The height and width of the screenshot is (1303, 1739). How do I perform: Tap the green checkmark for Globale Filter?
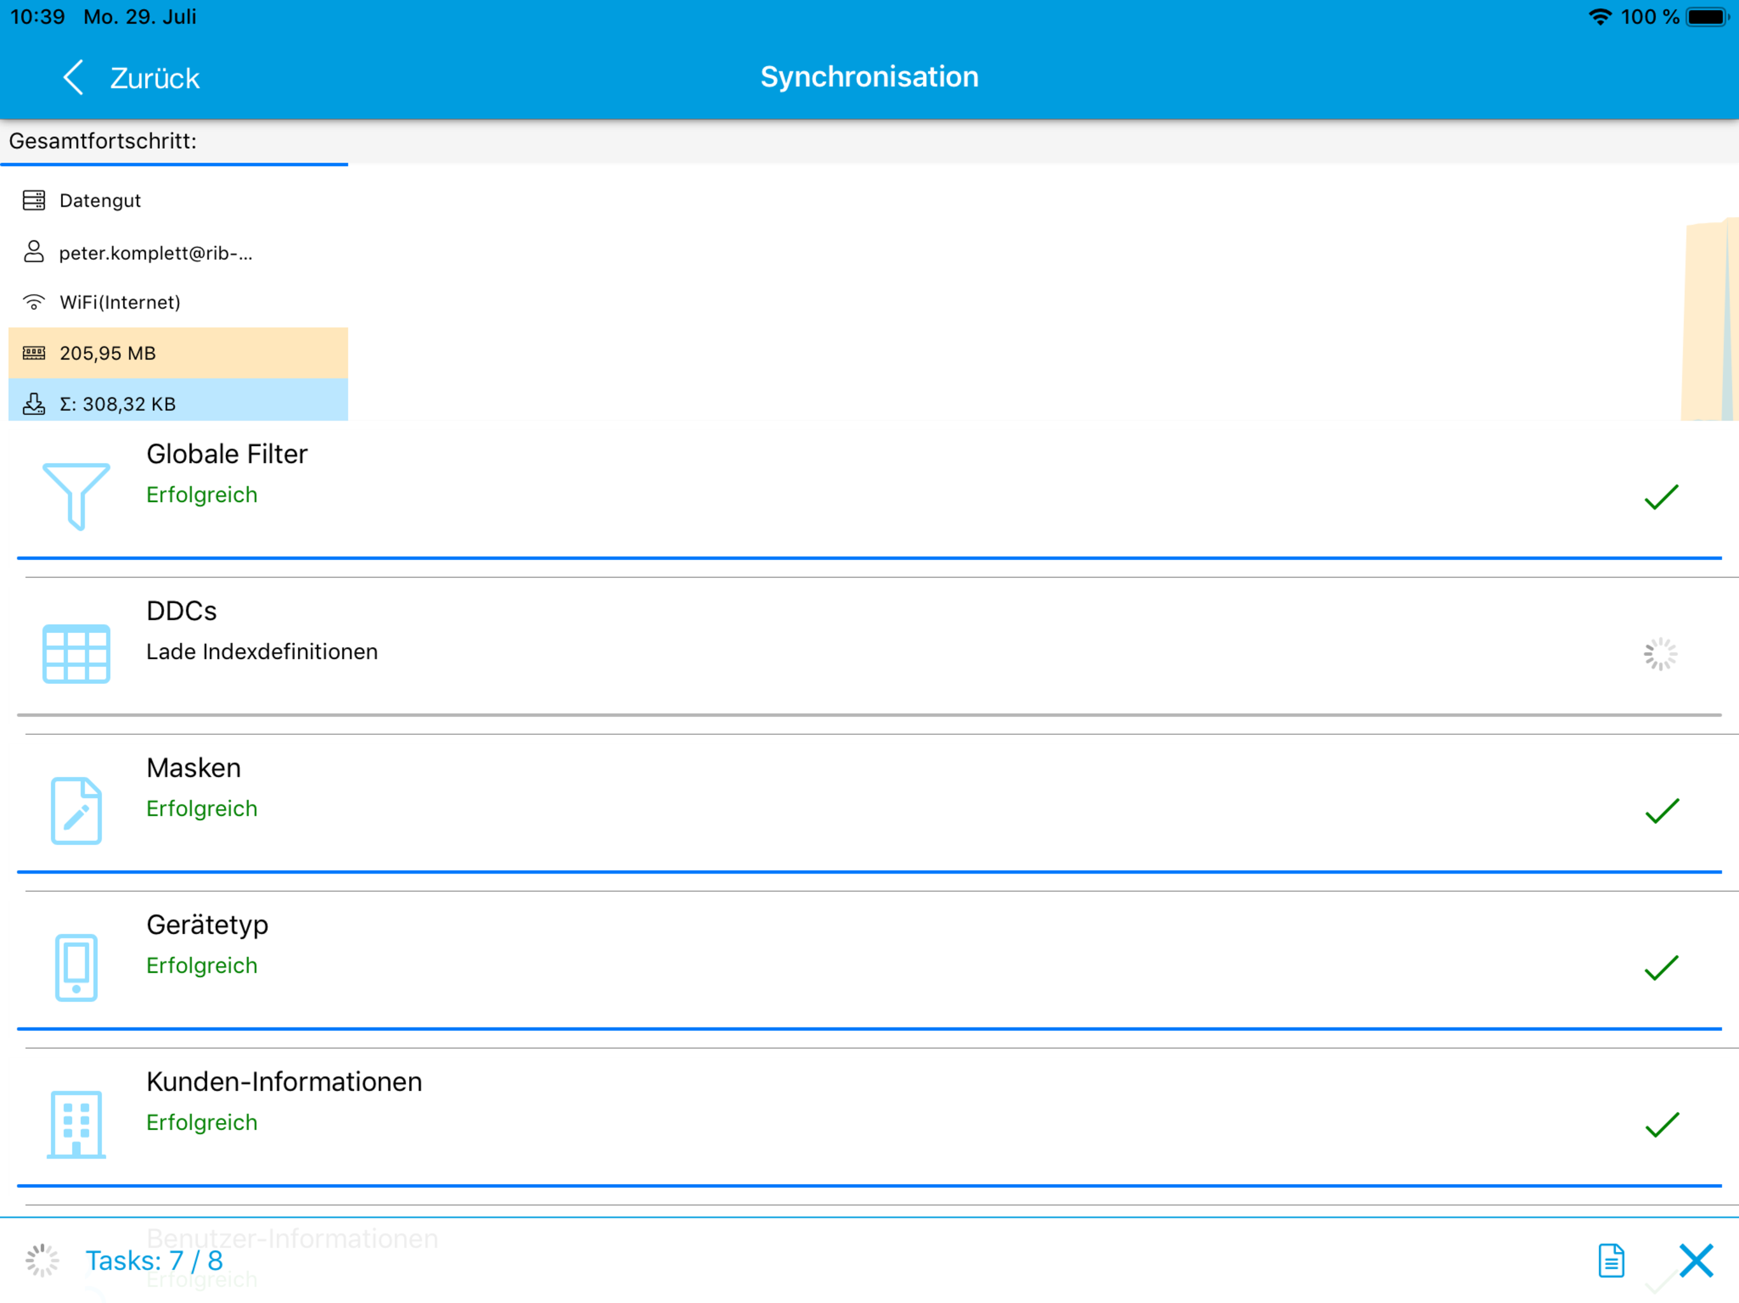coord(1661,497)
